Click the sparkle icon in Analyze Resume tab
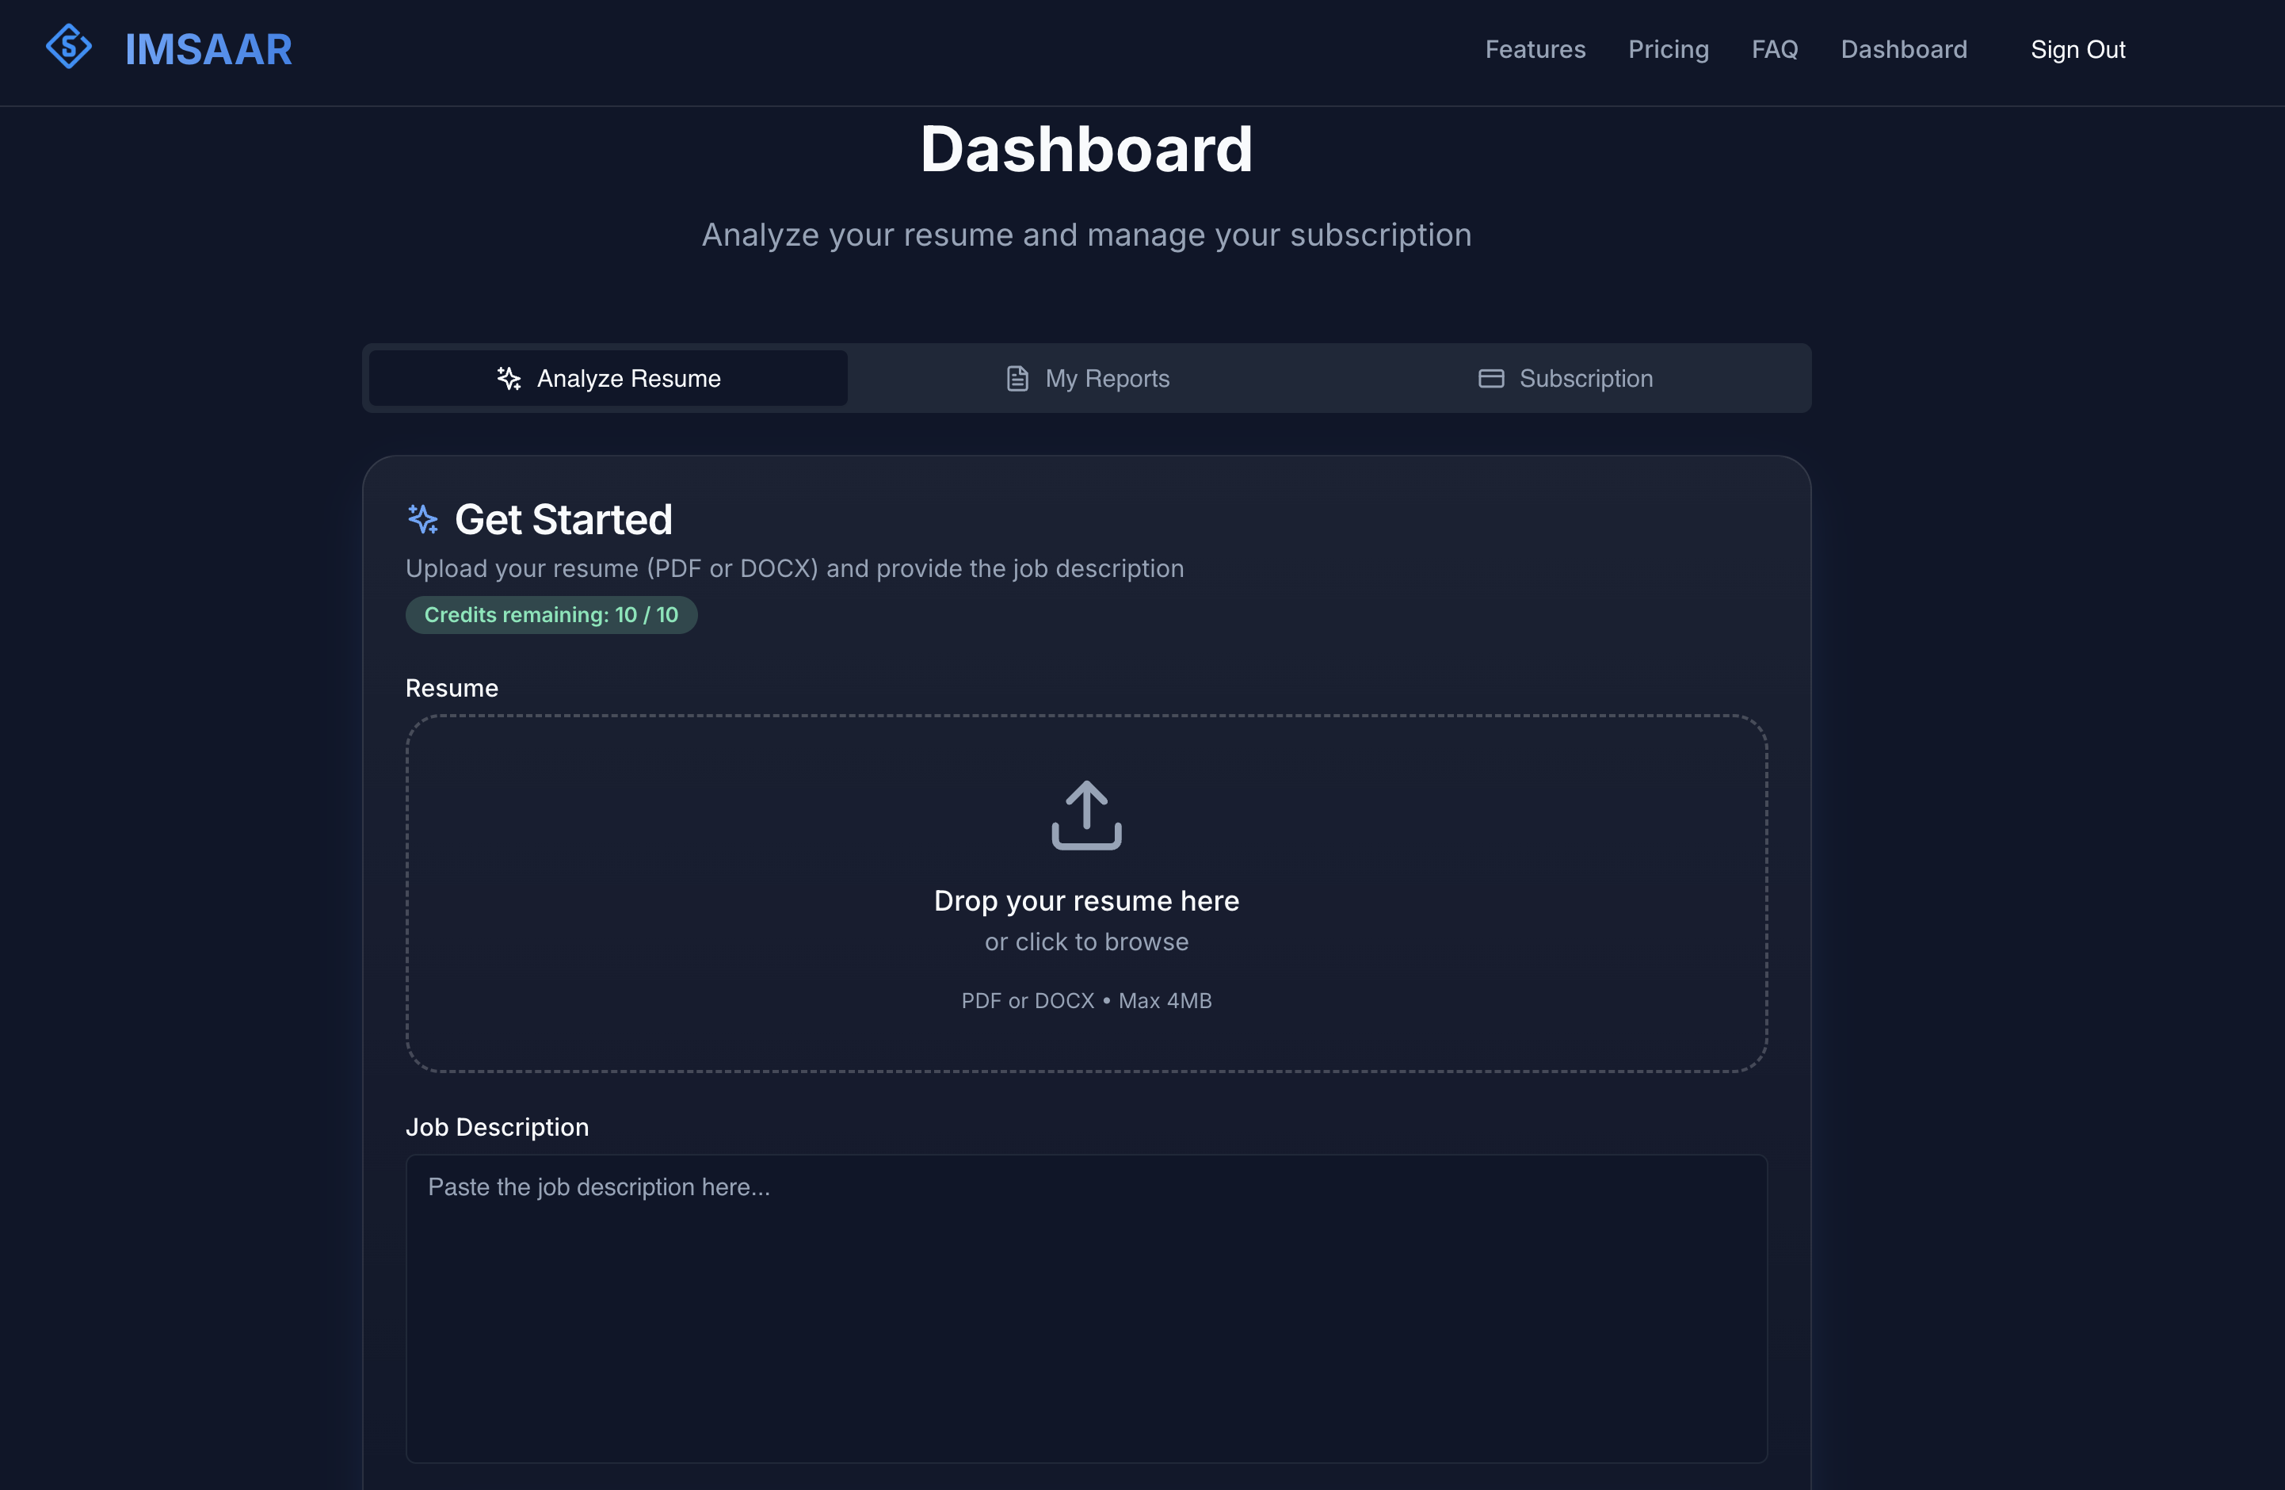The height and width of the screenshot is (1490, 2285). tap(509, 379)
